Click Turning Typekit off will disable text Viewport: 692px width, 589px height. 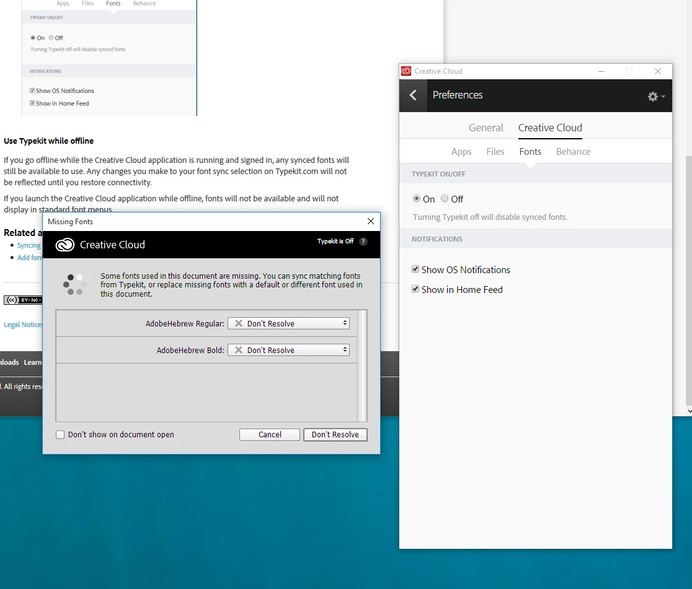pyautogui.click(x=490, y=217)
